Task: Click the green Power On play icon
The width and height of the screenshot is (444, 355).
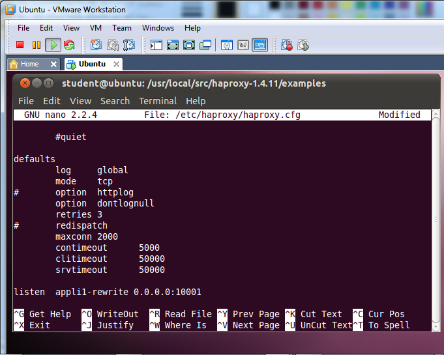Action: click(x=53, y=45)
